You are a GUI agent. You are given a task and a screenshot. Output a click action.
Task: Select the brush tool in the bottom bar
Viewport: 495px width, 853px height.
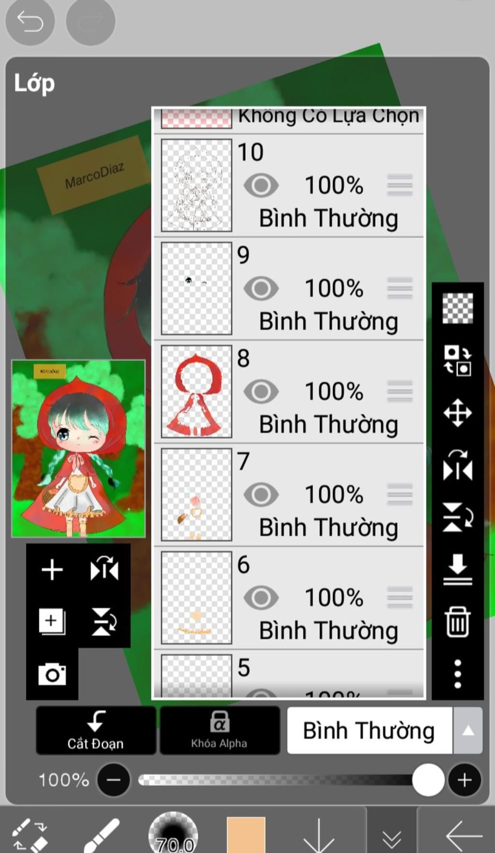tap(102, 835)
